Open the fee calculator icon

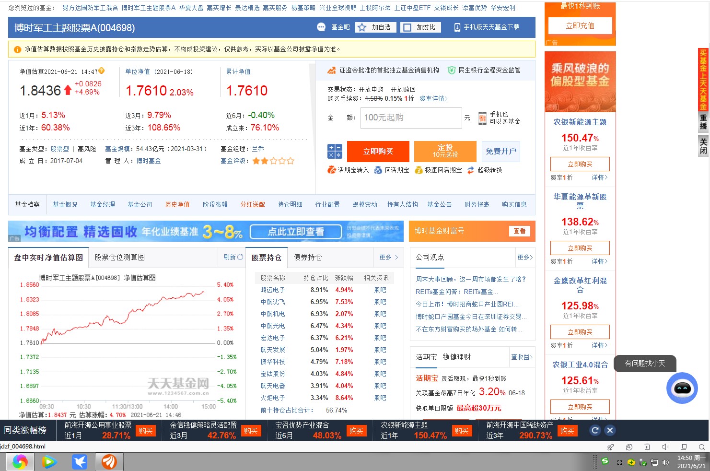[335, 151]
